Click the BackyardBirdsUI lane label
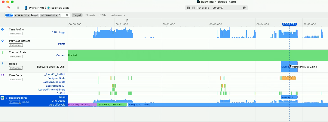This screenshot has height=122, width=328. pyautogui.click(x=56, y=86)
